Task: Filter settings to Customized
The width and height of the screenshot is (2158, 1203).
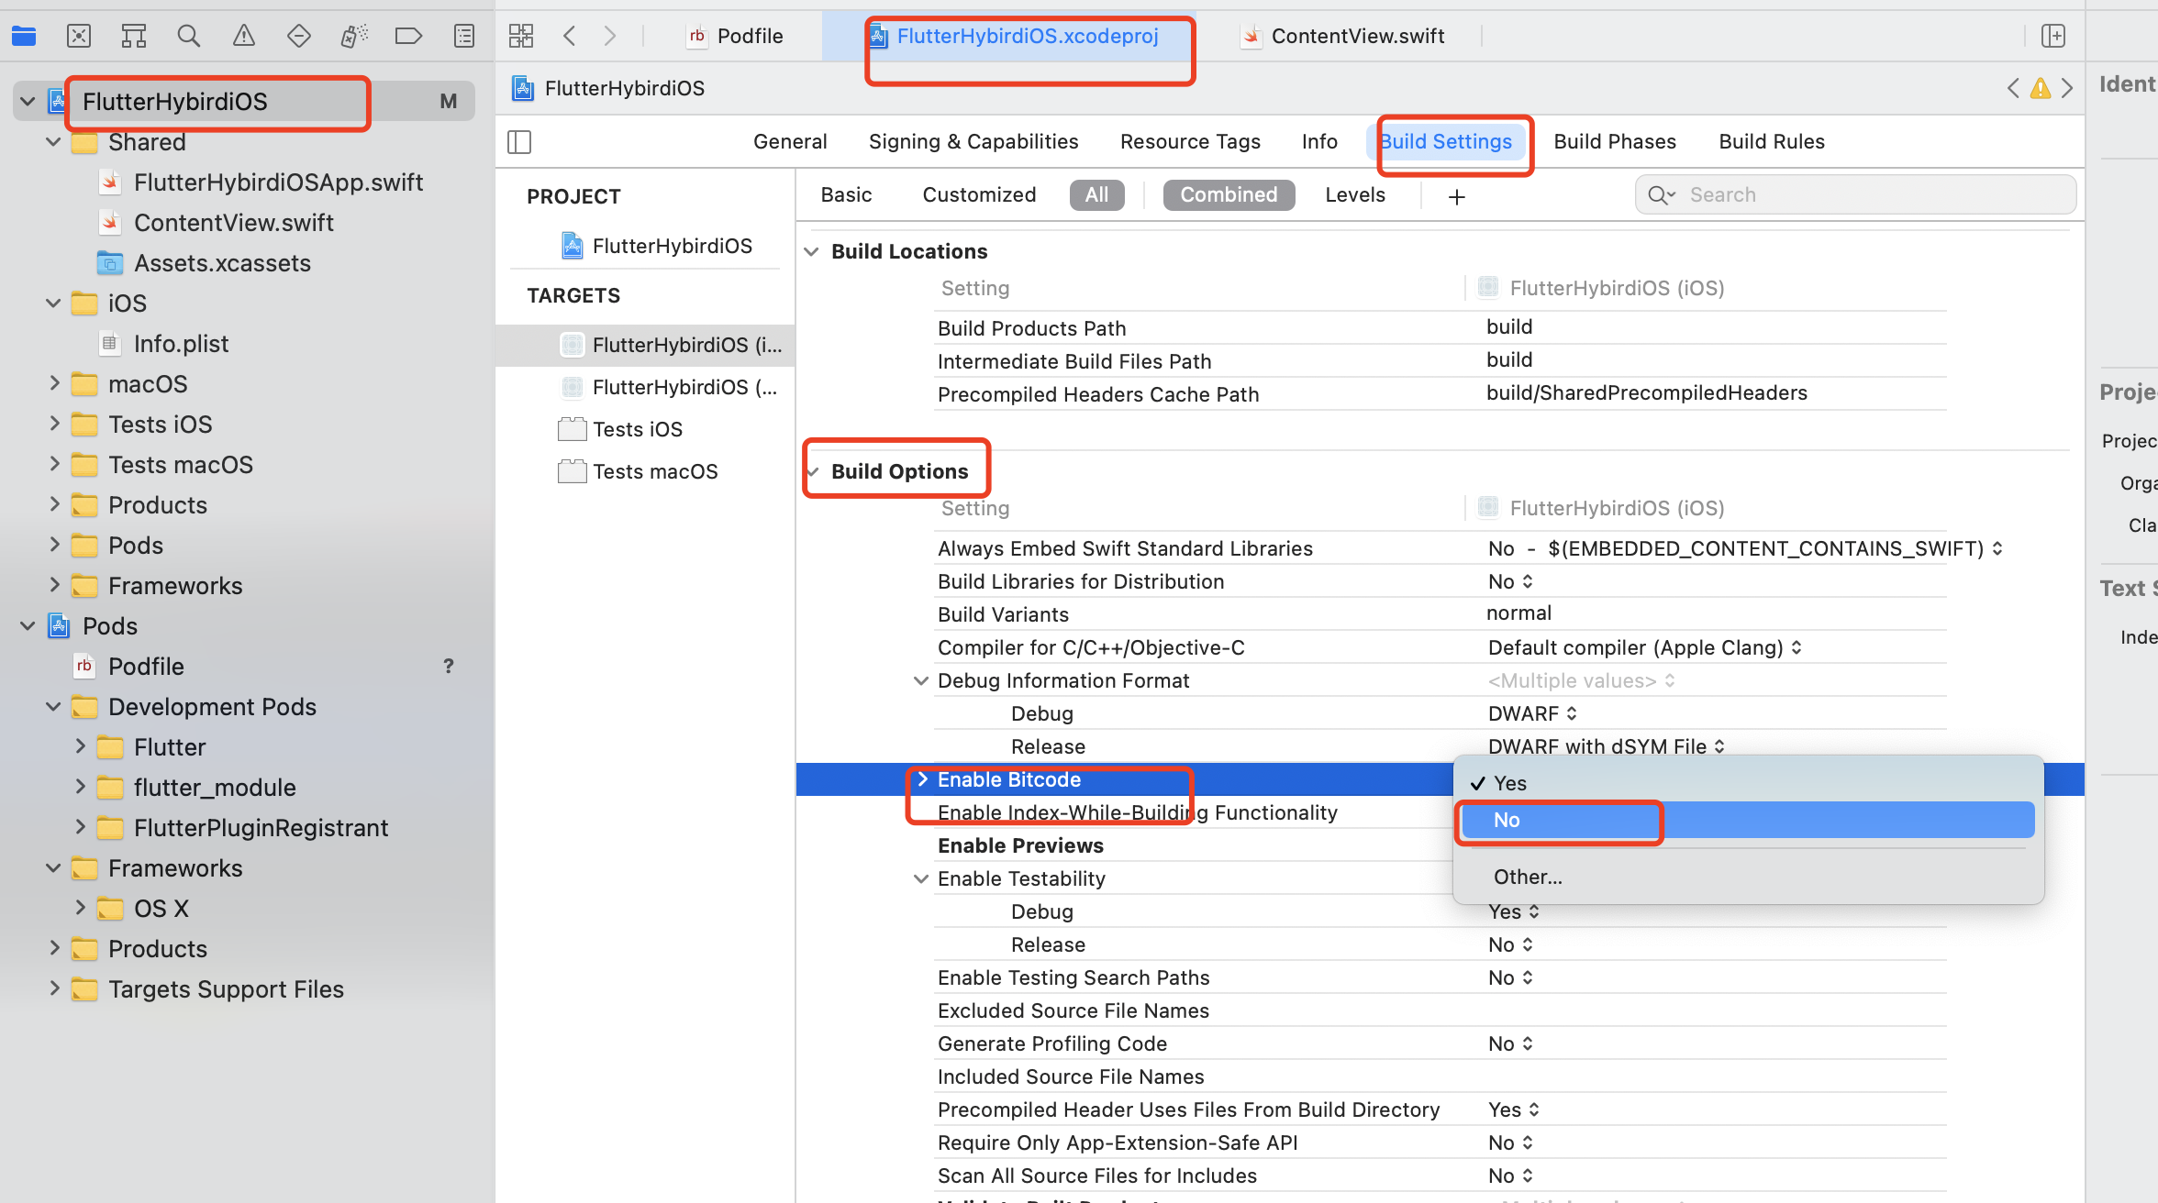Action: [x=979, y=194]
